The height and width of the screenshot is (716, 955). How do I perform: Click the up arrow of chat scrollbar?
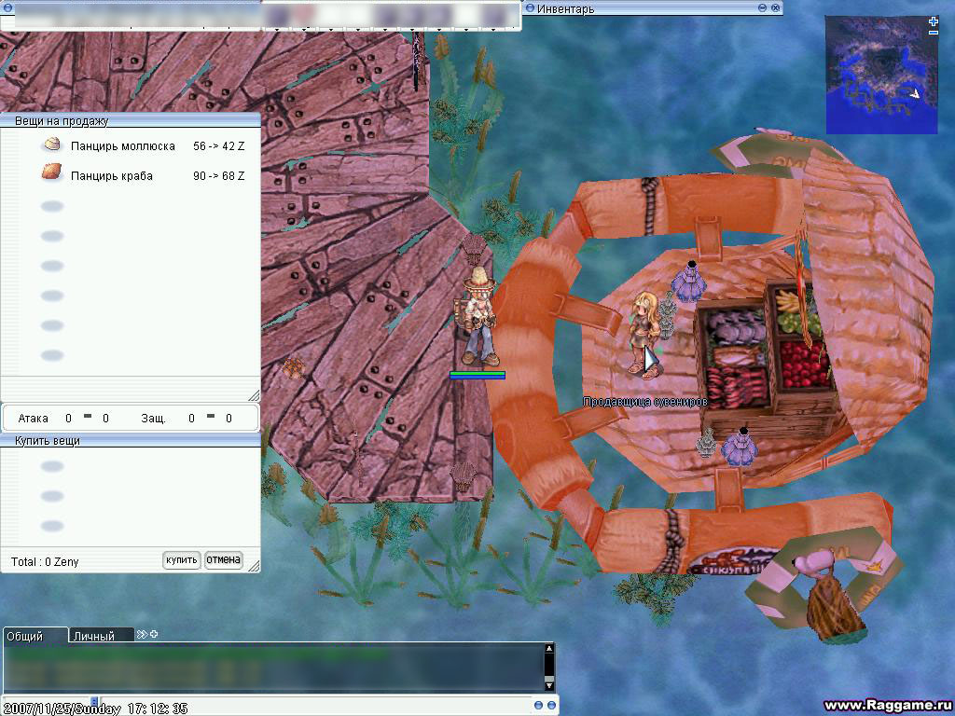[x=548, y=649]
